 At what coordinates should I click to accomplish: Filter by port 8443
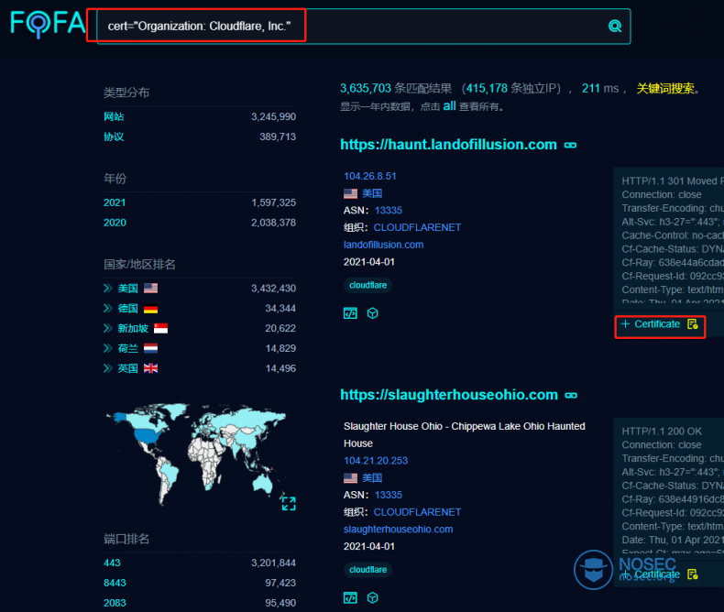pyautogui.click(x=115, y=583)
